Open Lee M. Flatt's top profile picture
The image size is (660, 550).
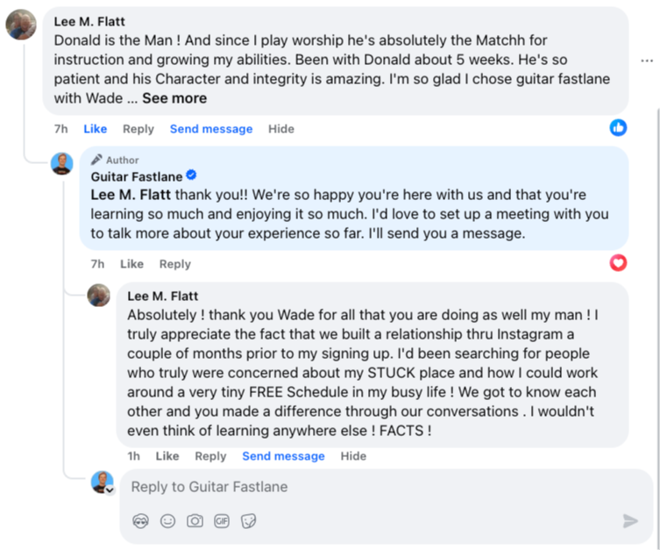[x=21, y=25]
